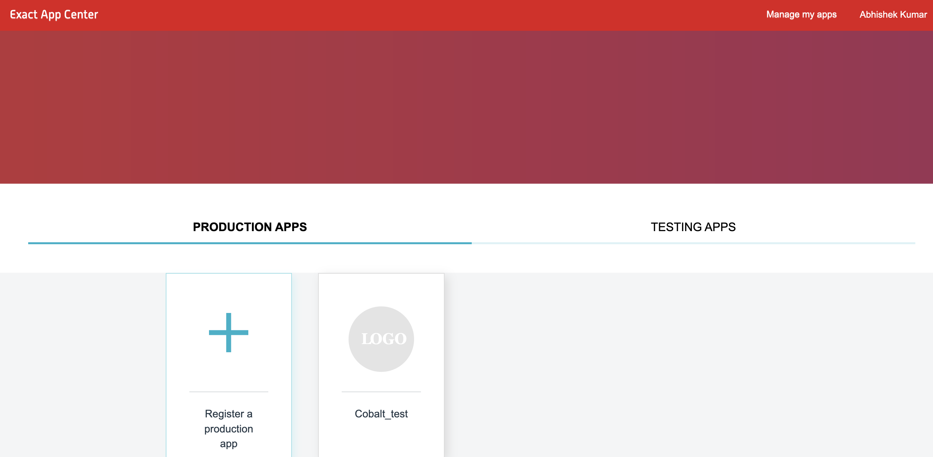
Task: Click the teal tab indicator line under Production Apps
Action: click(x=250, y=243)
